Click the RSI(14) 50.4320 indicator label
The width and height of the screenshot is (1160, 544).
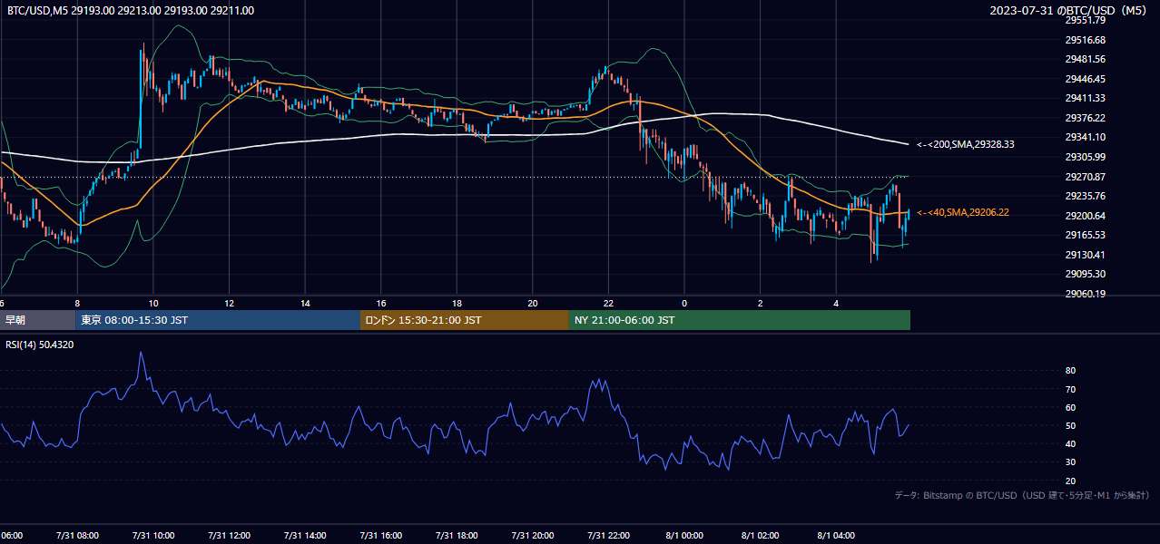(x=40, y=345)
